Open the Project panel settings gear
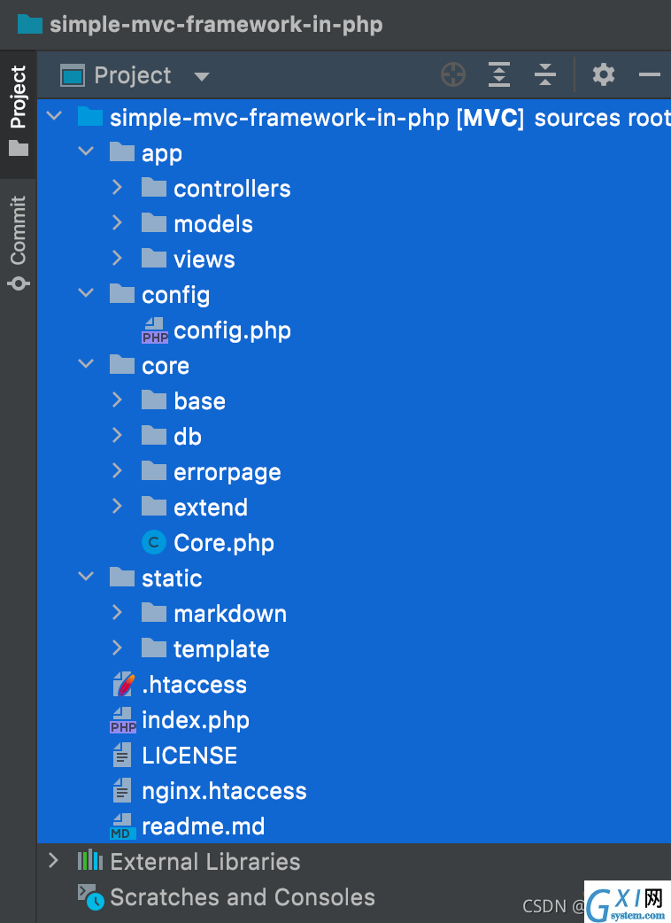Viewport: 671px width, 923px height. pyautogui.click(x=604, y=74)
